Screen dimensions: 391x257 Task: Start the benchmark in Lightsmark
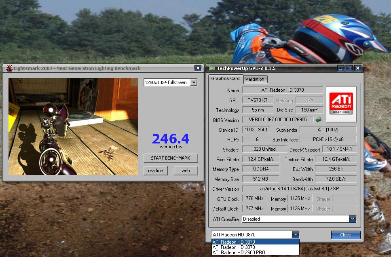(x=171, y=158)
